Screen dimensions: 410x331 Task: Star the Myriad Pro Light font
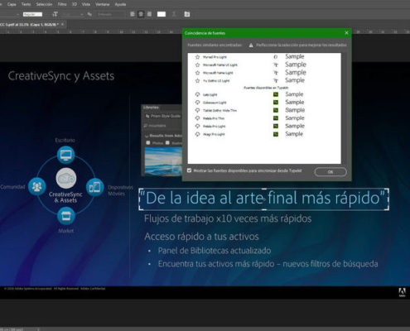(x=197, y=57)
